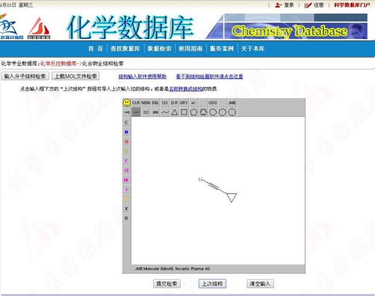375x296 pixels.
Task: Select the cyclopropane triangle ring tool
Action: tap(174, 112)
